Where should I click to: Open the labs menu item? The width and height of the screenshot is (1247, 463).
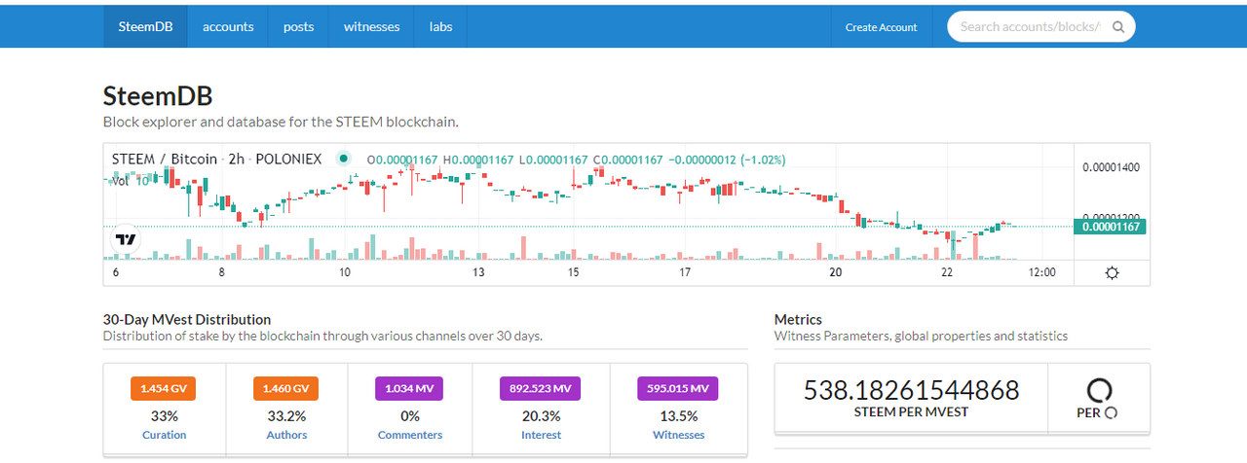pos(440,27)
